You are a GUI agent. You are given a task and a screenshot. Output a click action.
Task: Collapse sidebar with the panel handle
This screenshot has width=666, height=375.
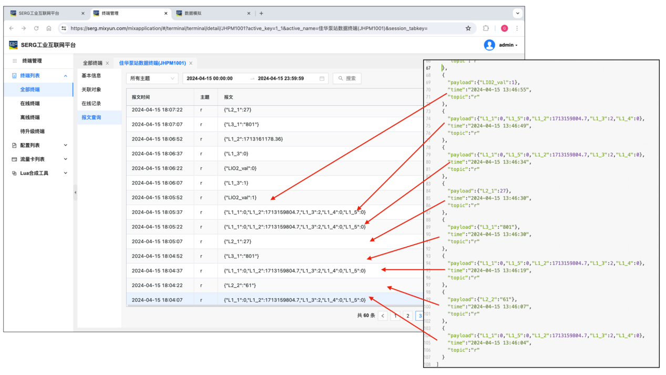click(75, 192)
